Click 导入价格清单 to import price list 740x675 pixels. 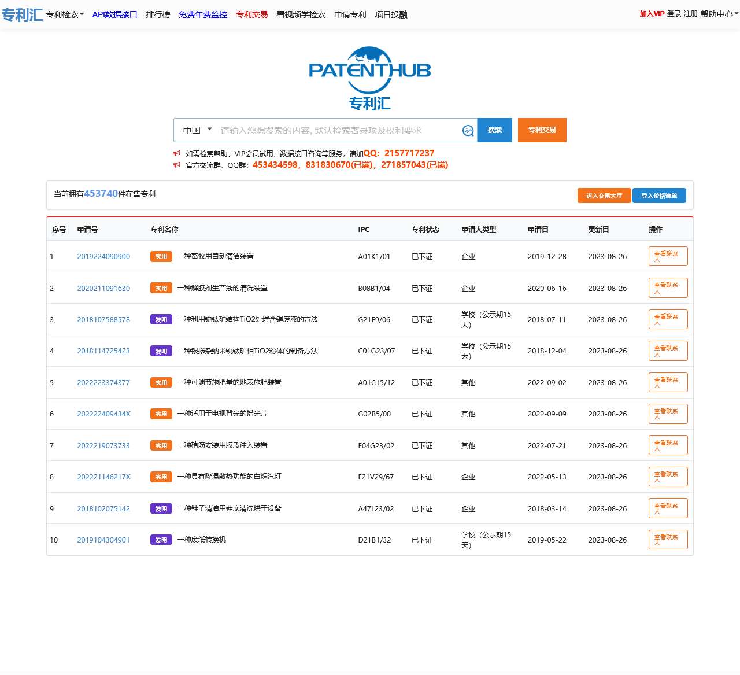point(659,196)
